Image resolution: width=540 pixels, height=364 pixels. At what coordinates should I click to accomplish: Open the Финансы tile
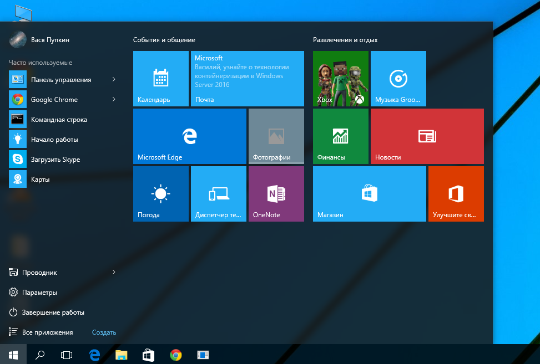click(341, 136)
